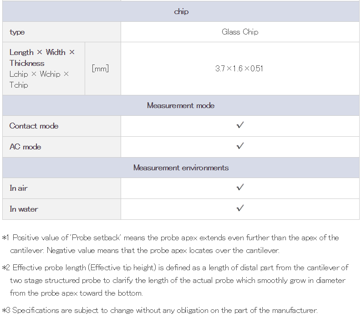361x317 pixels.
Task: Click the In water label
Action: coord(24,209)
